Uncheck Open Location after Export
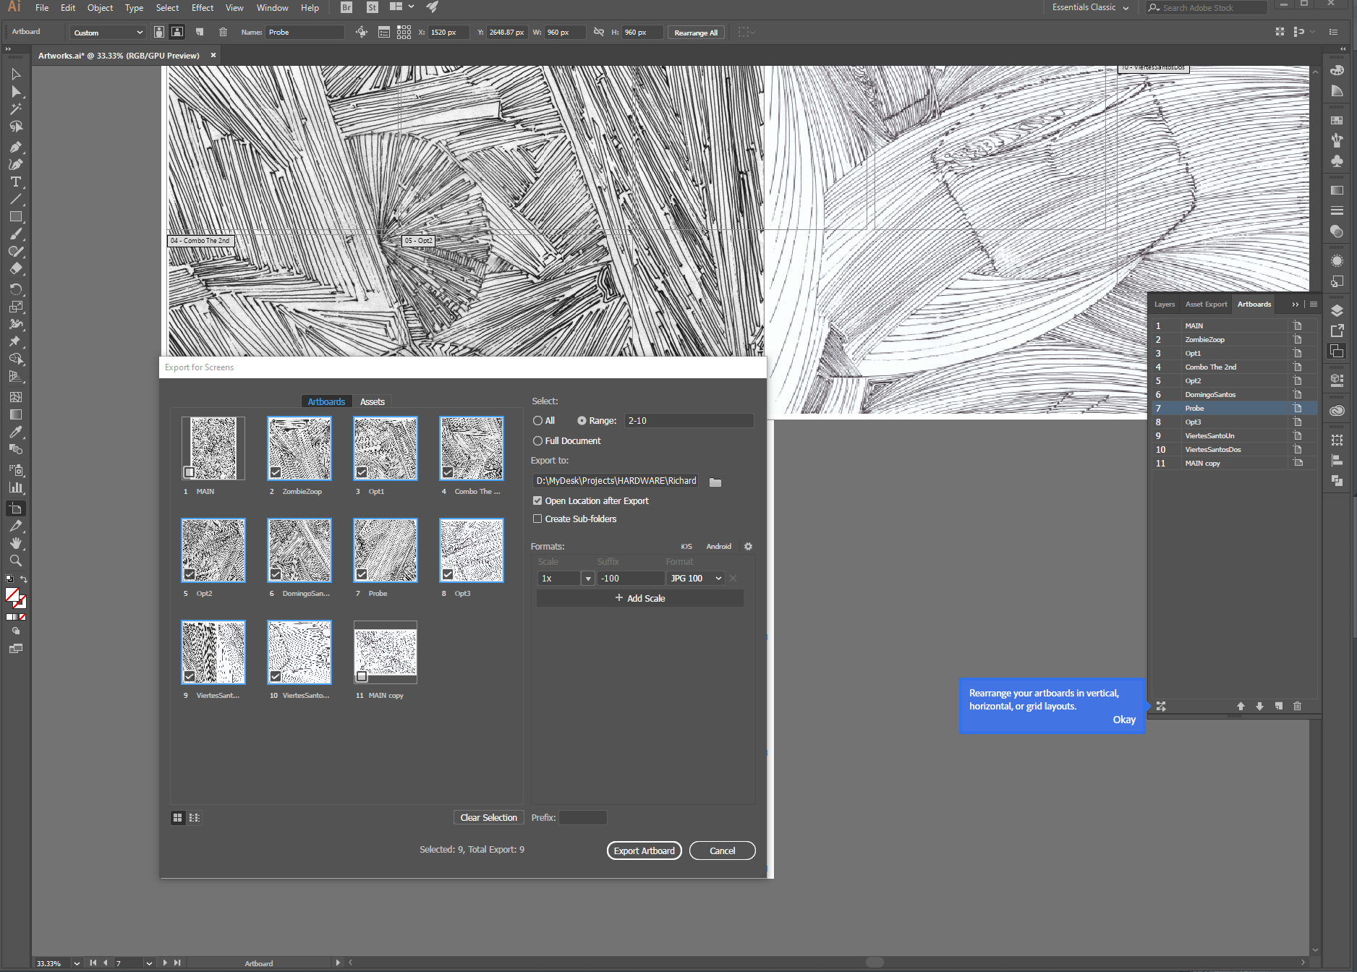The height and width of the screenshot is (972, 1357). (537, 500)
